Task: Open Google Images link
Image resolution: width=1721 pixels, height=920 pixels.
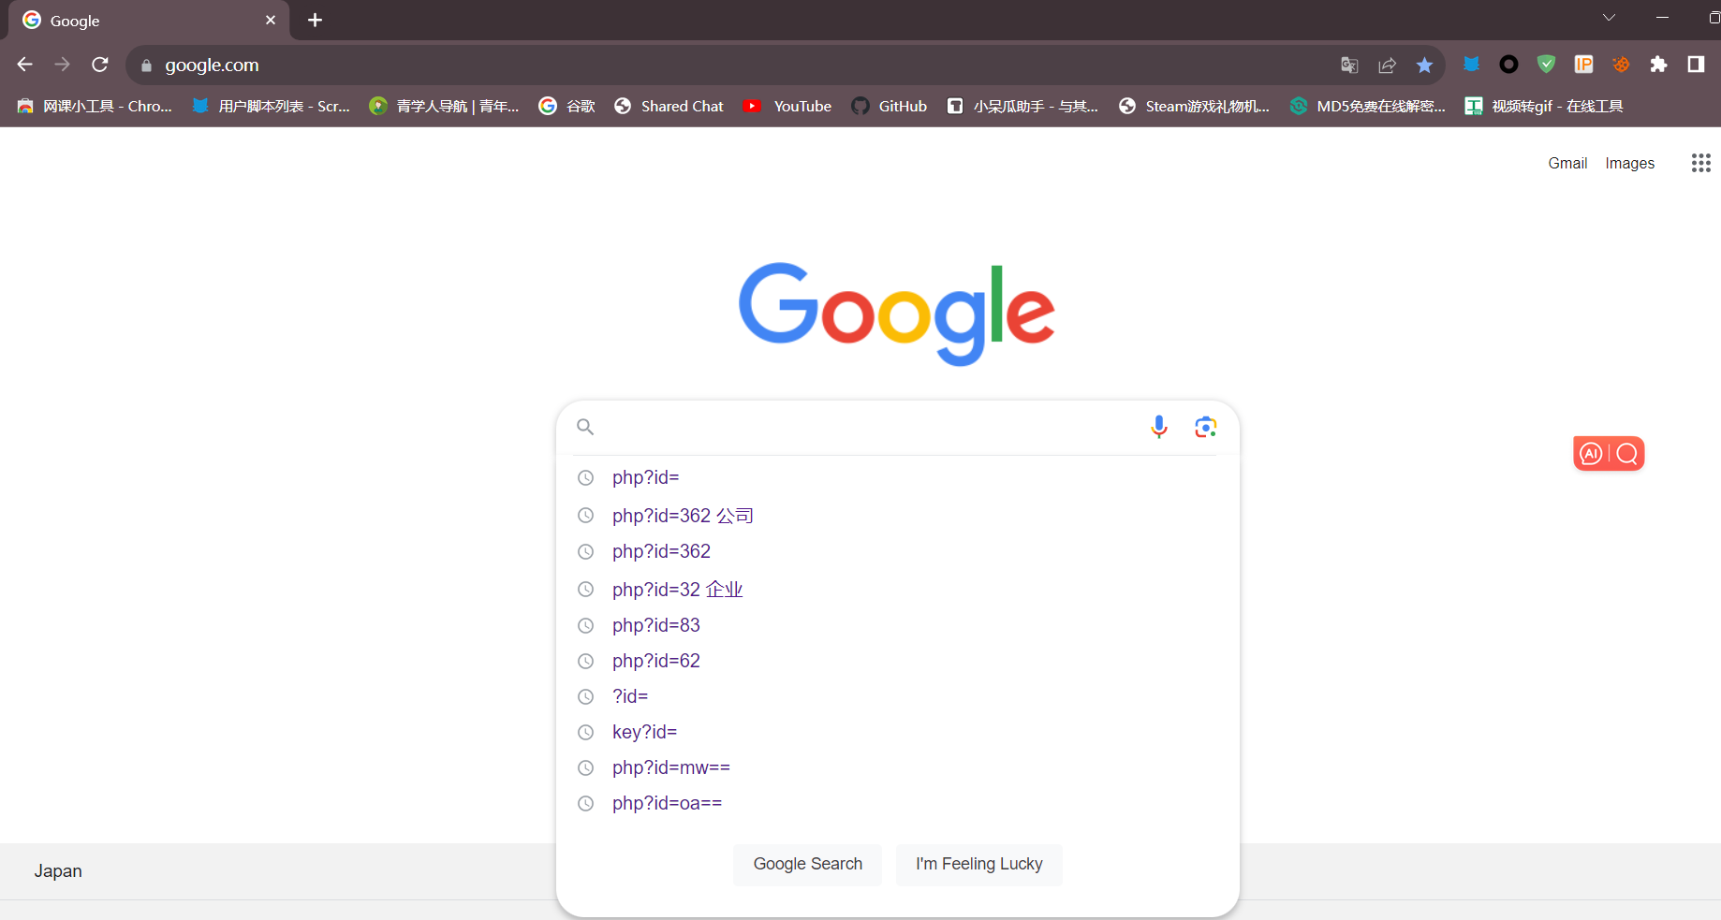Action: coord(1629,163)
